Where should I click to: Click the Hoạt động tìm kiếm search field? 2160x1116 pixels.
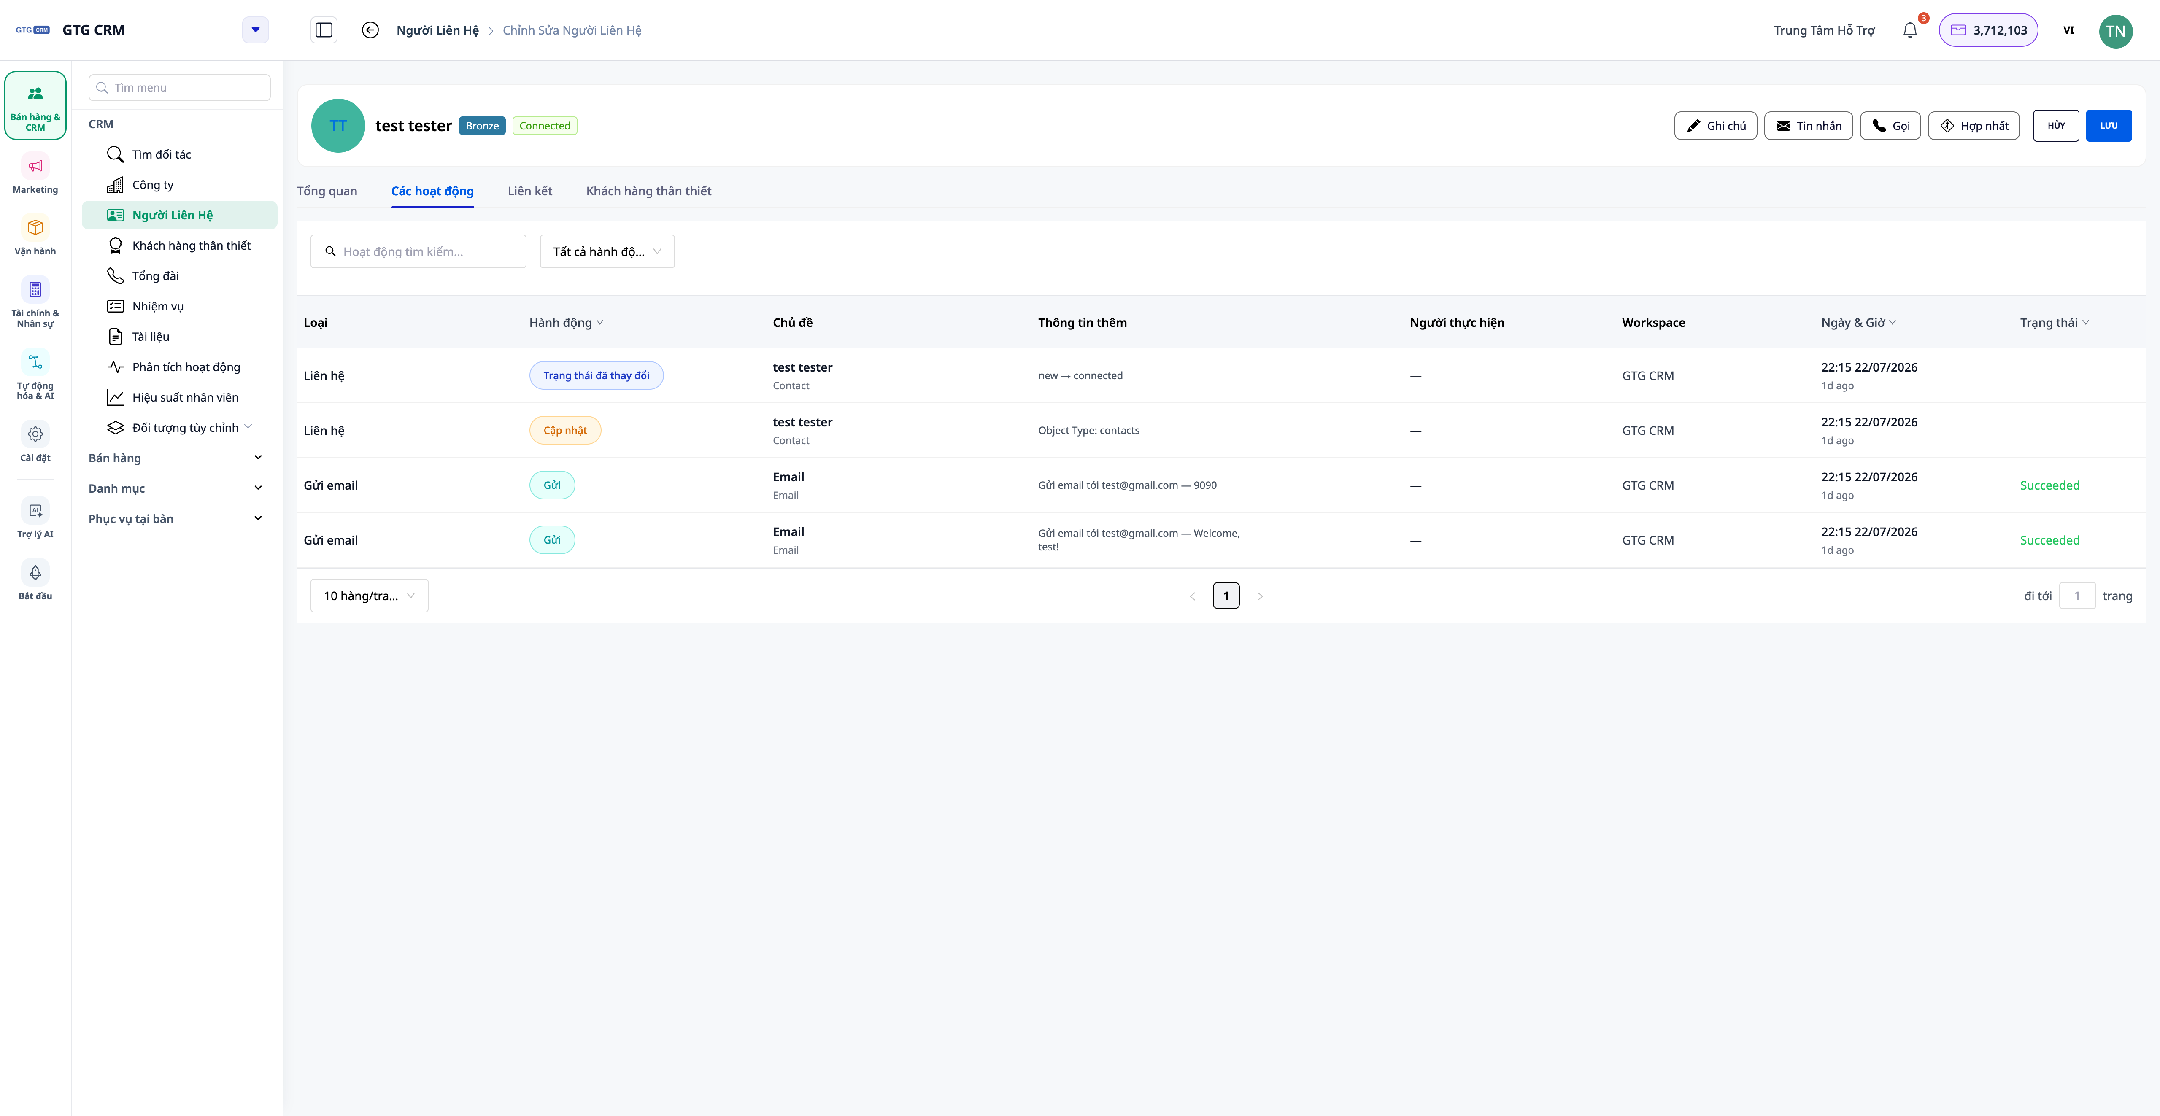click(x=418, y=251)
